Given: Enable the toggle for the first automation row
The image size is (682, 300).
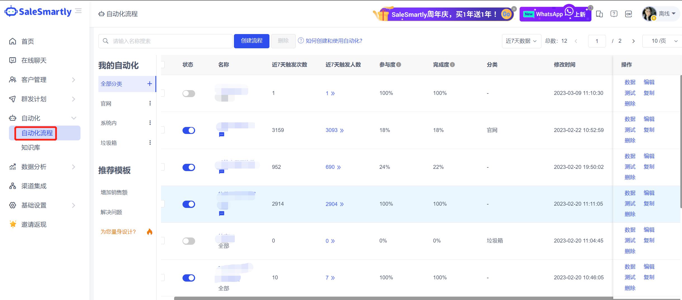Looking at the screenshot, I should click(x=189, y=93).
